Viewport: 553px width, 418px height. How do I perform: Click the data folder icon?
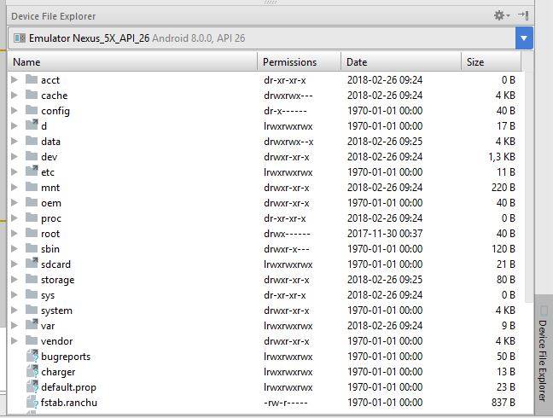coord(32,141)
